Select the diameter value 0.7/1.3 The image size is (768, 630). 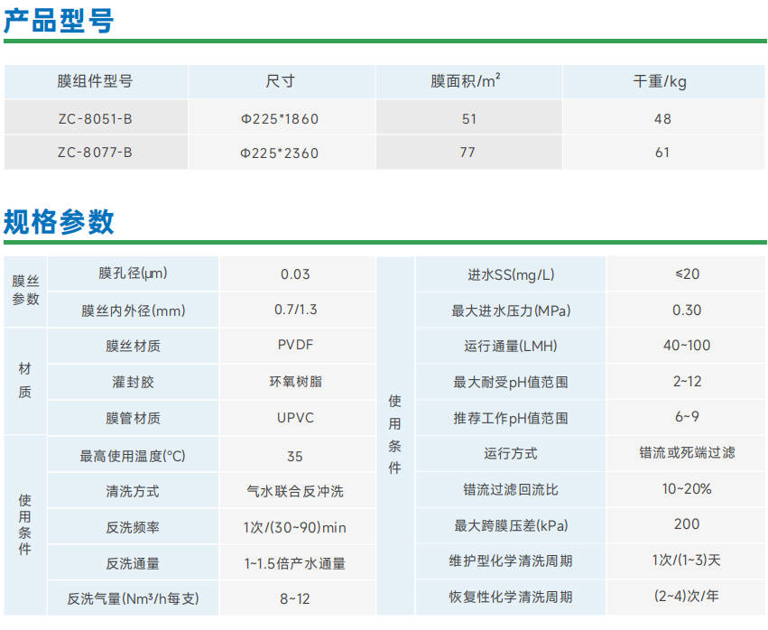[296, 310]
